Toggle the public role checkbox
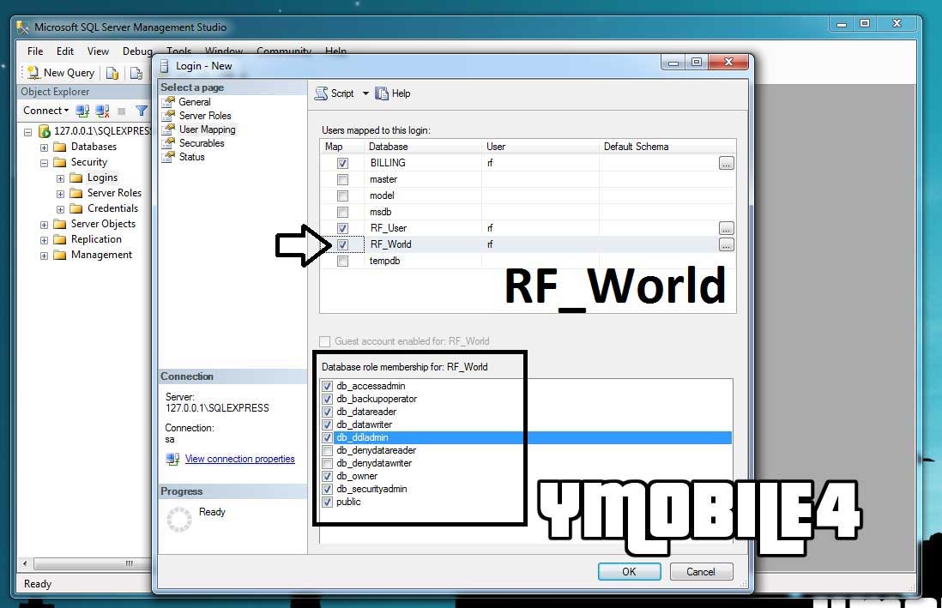 click(327, 503)
